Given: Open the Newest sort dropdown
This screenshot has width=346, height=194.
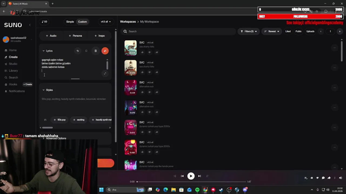Looking at the screenshot, I should pyautogui.click(x=272, y=32).
